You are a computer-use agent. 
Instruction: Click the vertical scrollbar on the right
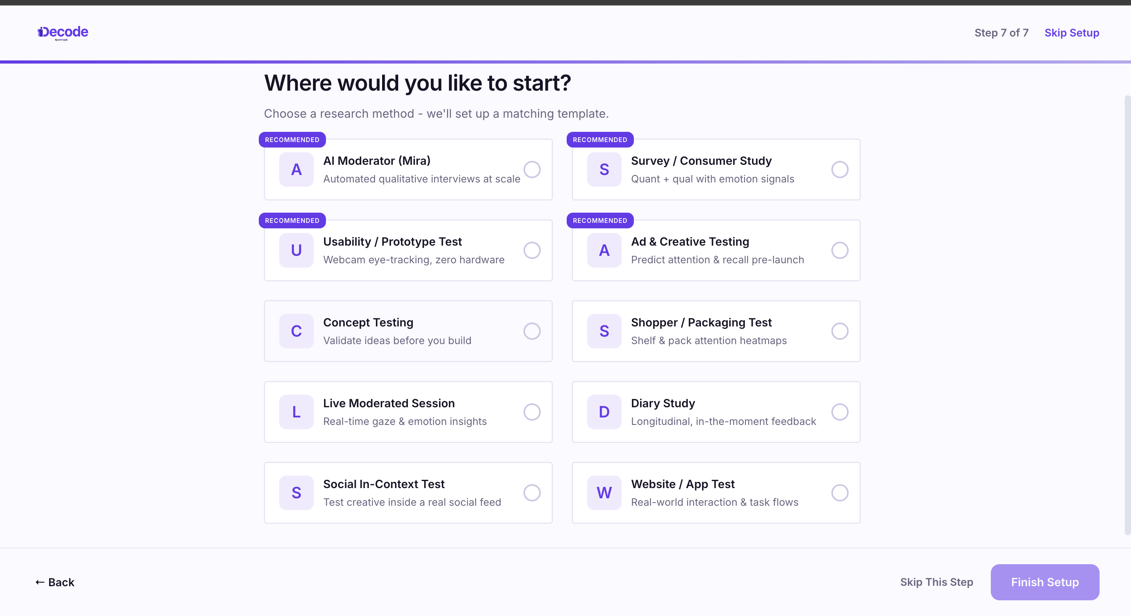(x=1127, y=315)
